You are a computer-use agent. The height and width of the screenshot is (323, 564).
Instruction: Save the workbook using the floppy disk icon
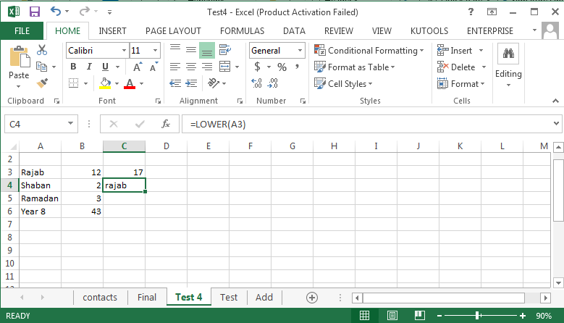point(34,12)
